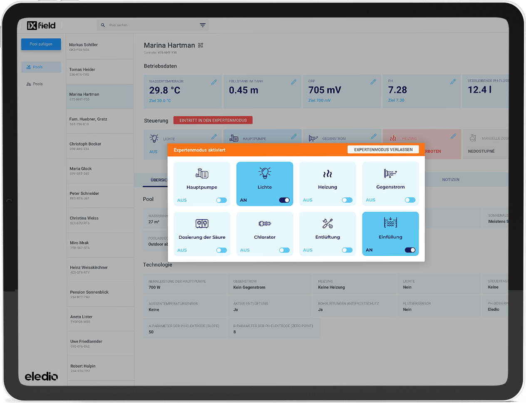The width and height of the screenshot is (526, 403).
Task: Turn on the Hauptpumpe switch
Action: 221,200
